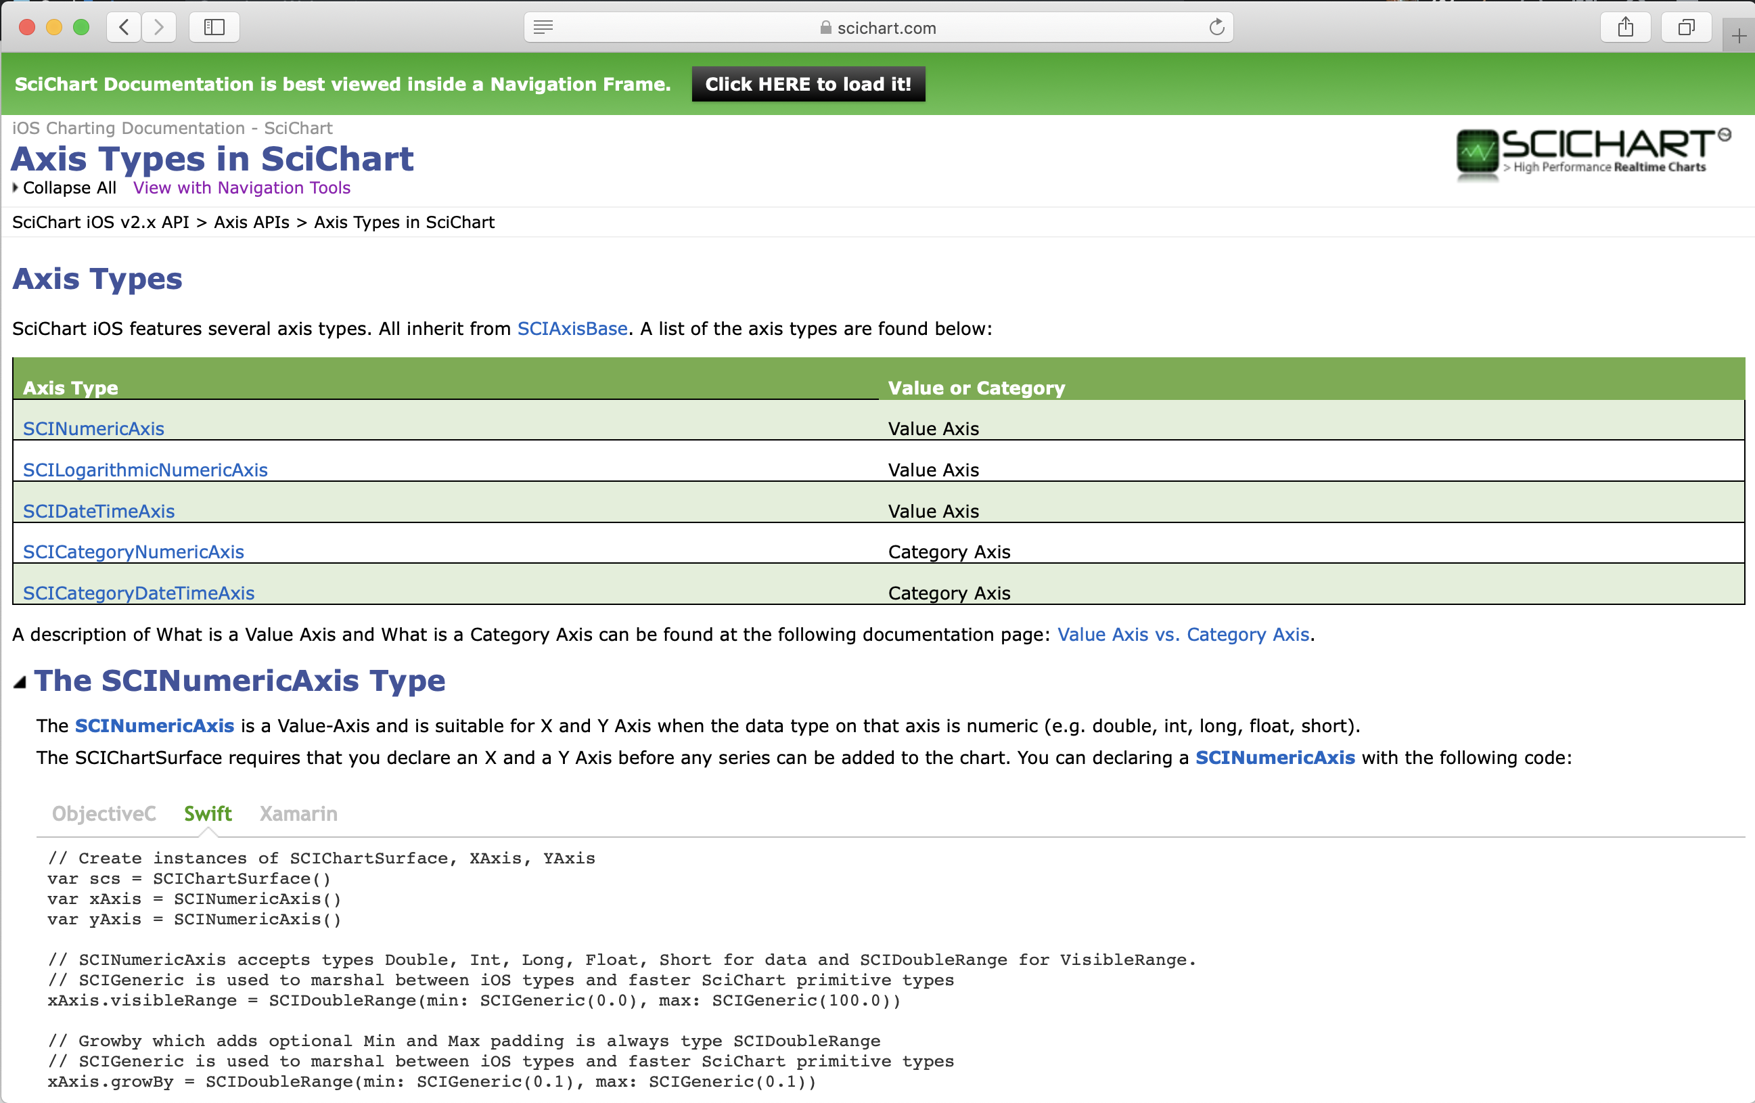Click code line 'var scs = SCIChartSurface()'
This screenshot has width=1755, height=1103.
point(189,878)
